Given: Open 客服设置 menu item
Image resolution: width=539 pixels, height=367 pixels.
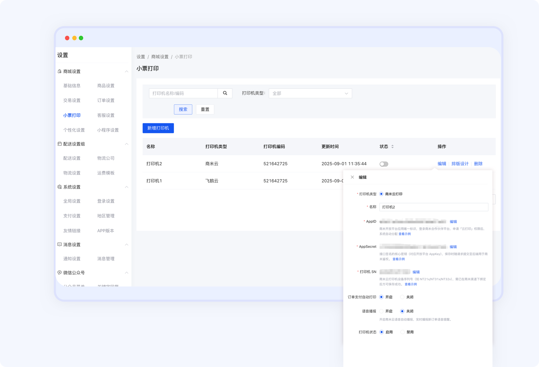Looking at the screenshot, I should pos(106,115).
